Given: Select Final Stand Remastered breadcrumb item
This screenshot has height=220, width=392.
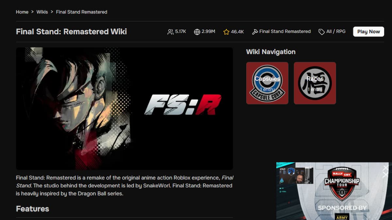Looking at the screenshot, I should (82, 12).
